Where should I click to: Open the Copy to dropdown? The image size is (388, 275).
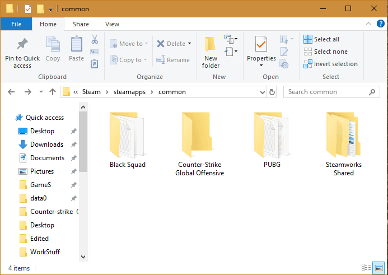[128, 60]
